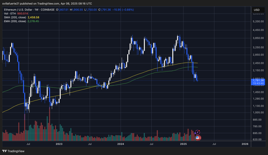Click the purple lightning bolt news icon

[x=198, y=132]
